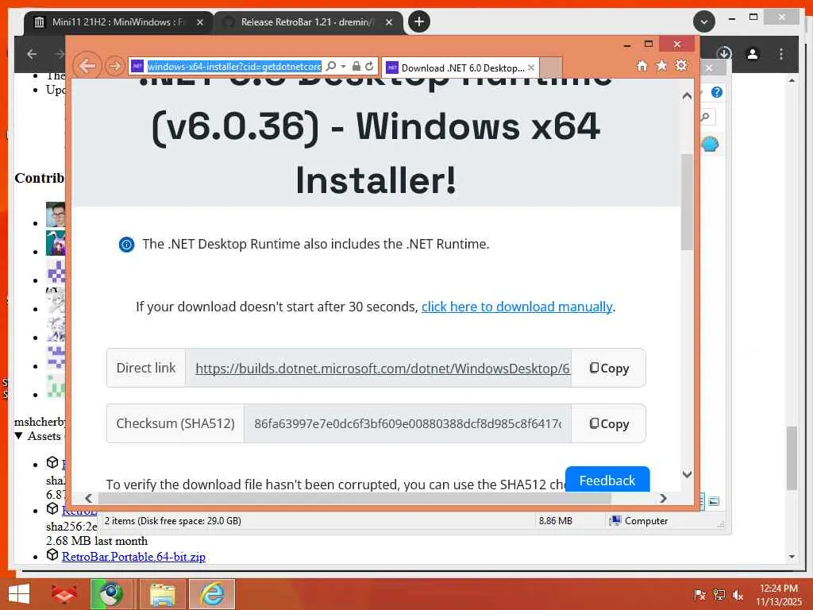Select the address bar URL field
This screenshot has width=813, height=610.
(234, 67)
